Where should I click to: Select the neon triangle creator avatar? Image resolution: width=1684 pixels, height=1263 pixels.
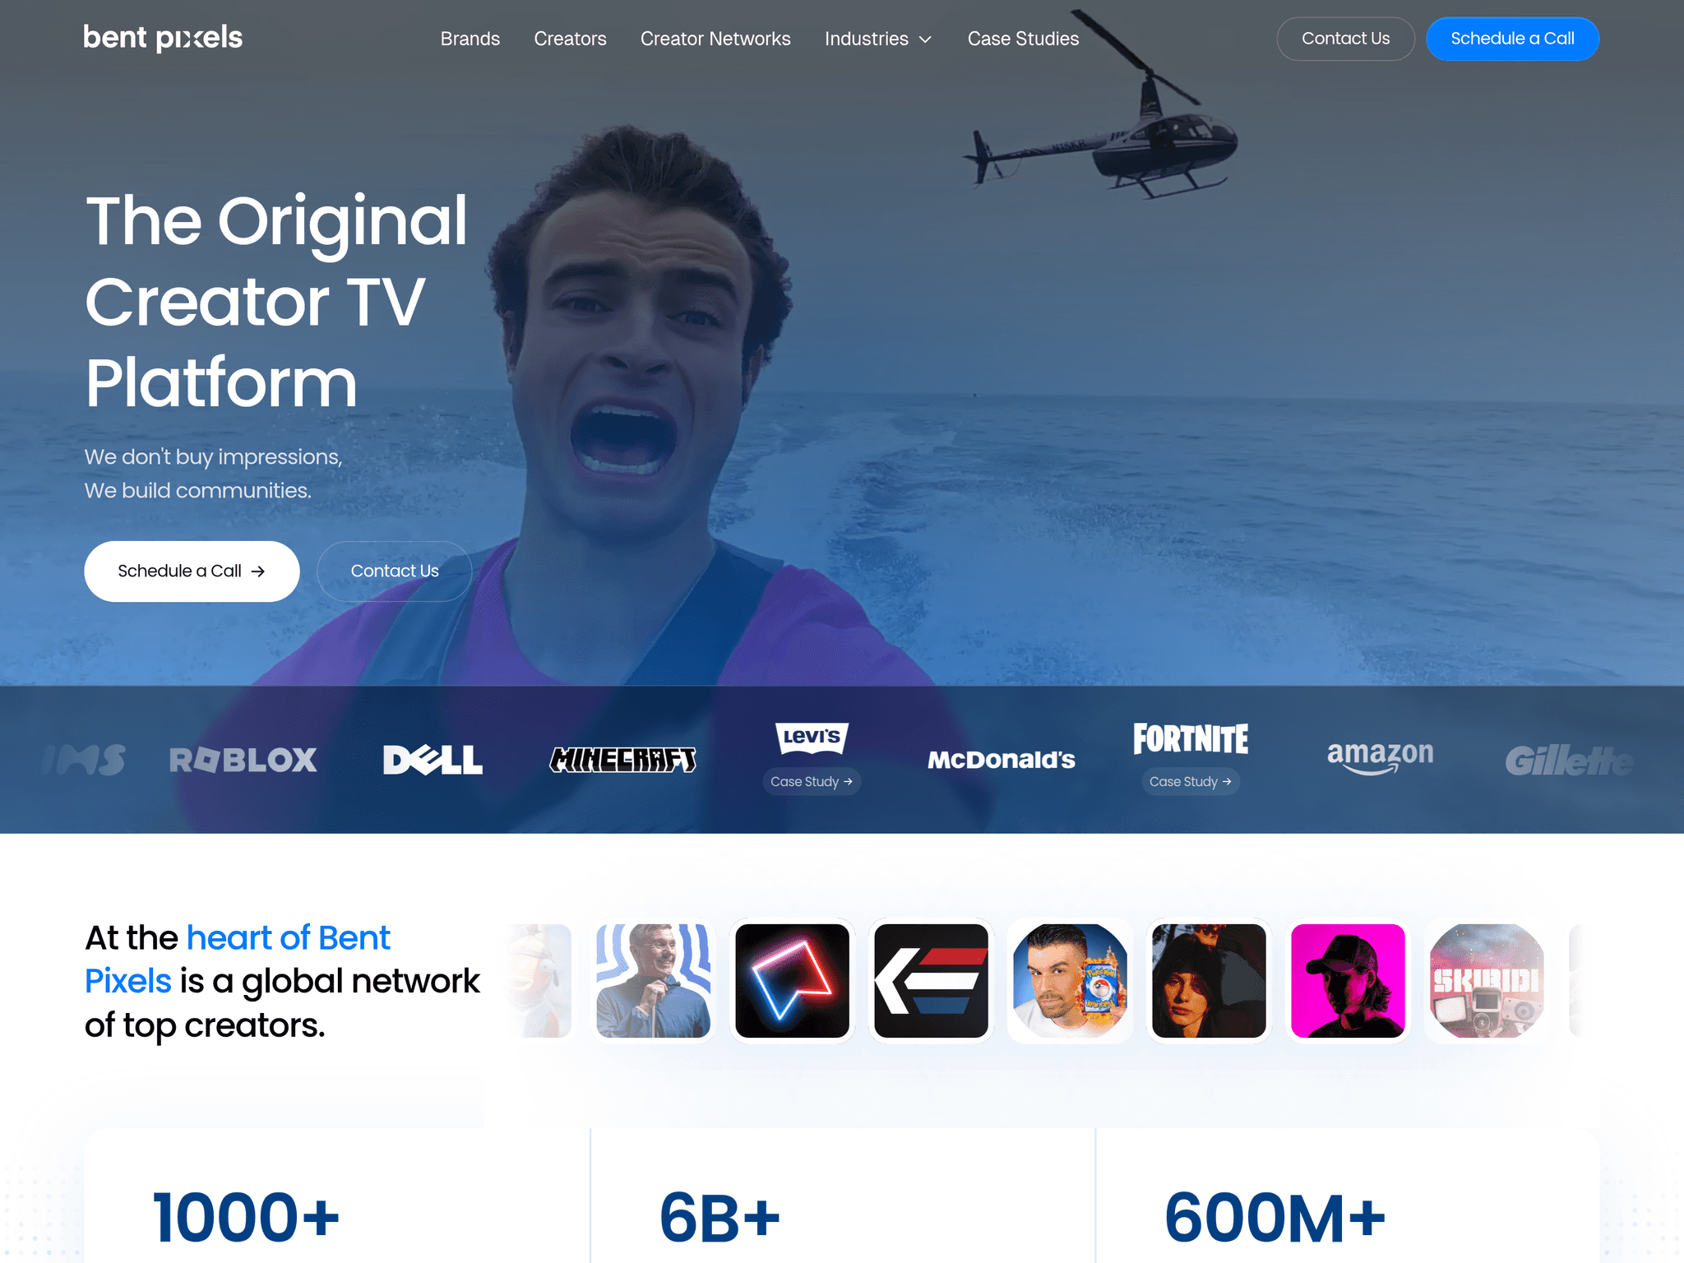click(792, 980)
